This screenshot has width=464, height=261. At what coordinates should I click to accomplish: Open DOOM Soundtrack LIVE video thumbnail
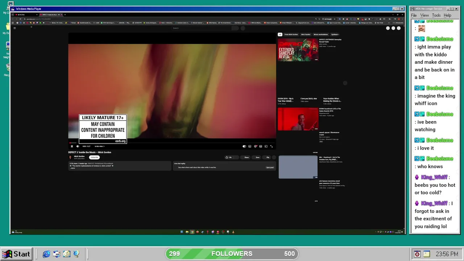pos(298,119)
